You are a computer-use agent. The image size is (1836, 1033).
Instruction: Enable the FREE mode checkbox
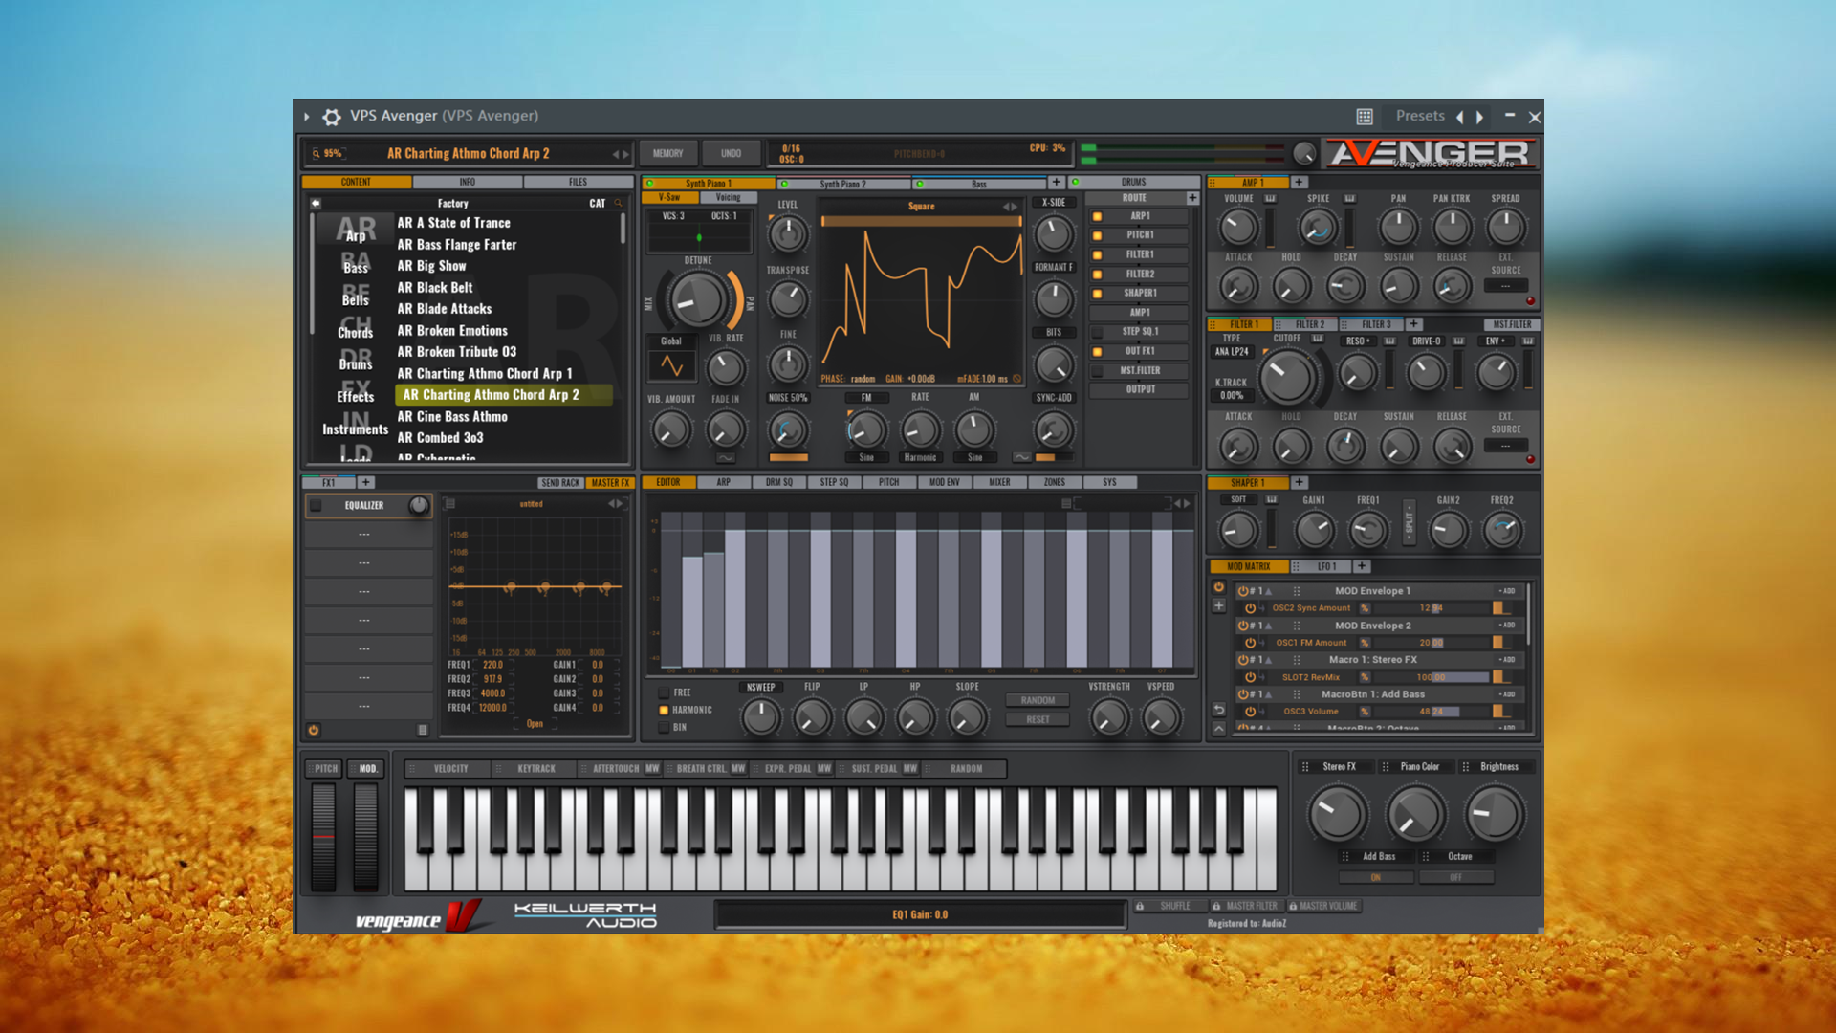tap(664, 692)
